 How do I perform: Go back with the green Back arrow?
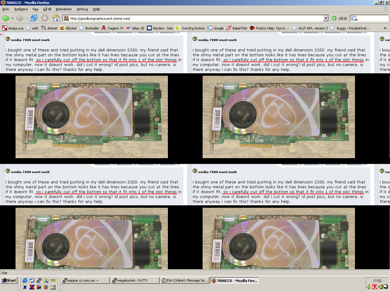pyautogui.click(x=5, y=18)
